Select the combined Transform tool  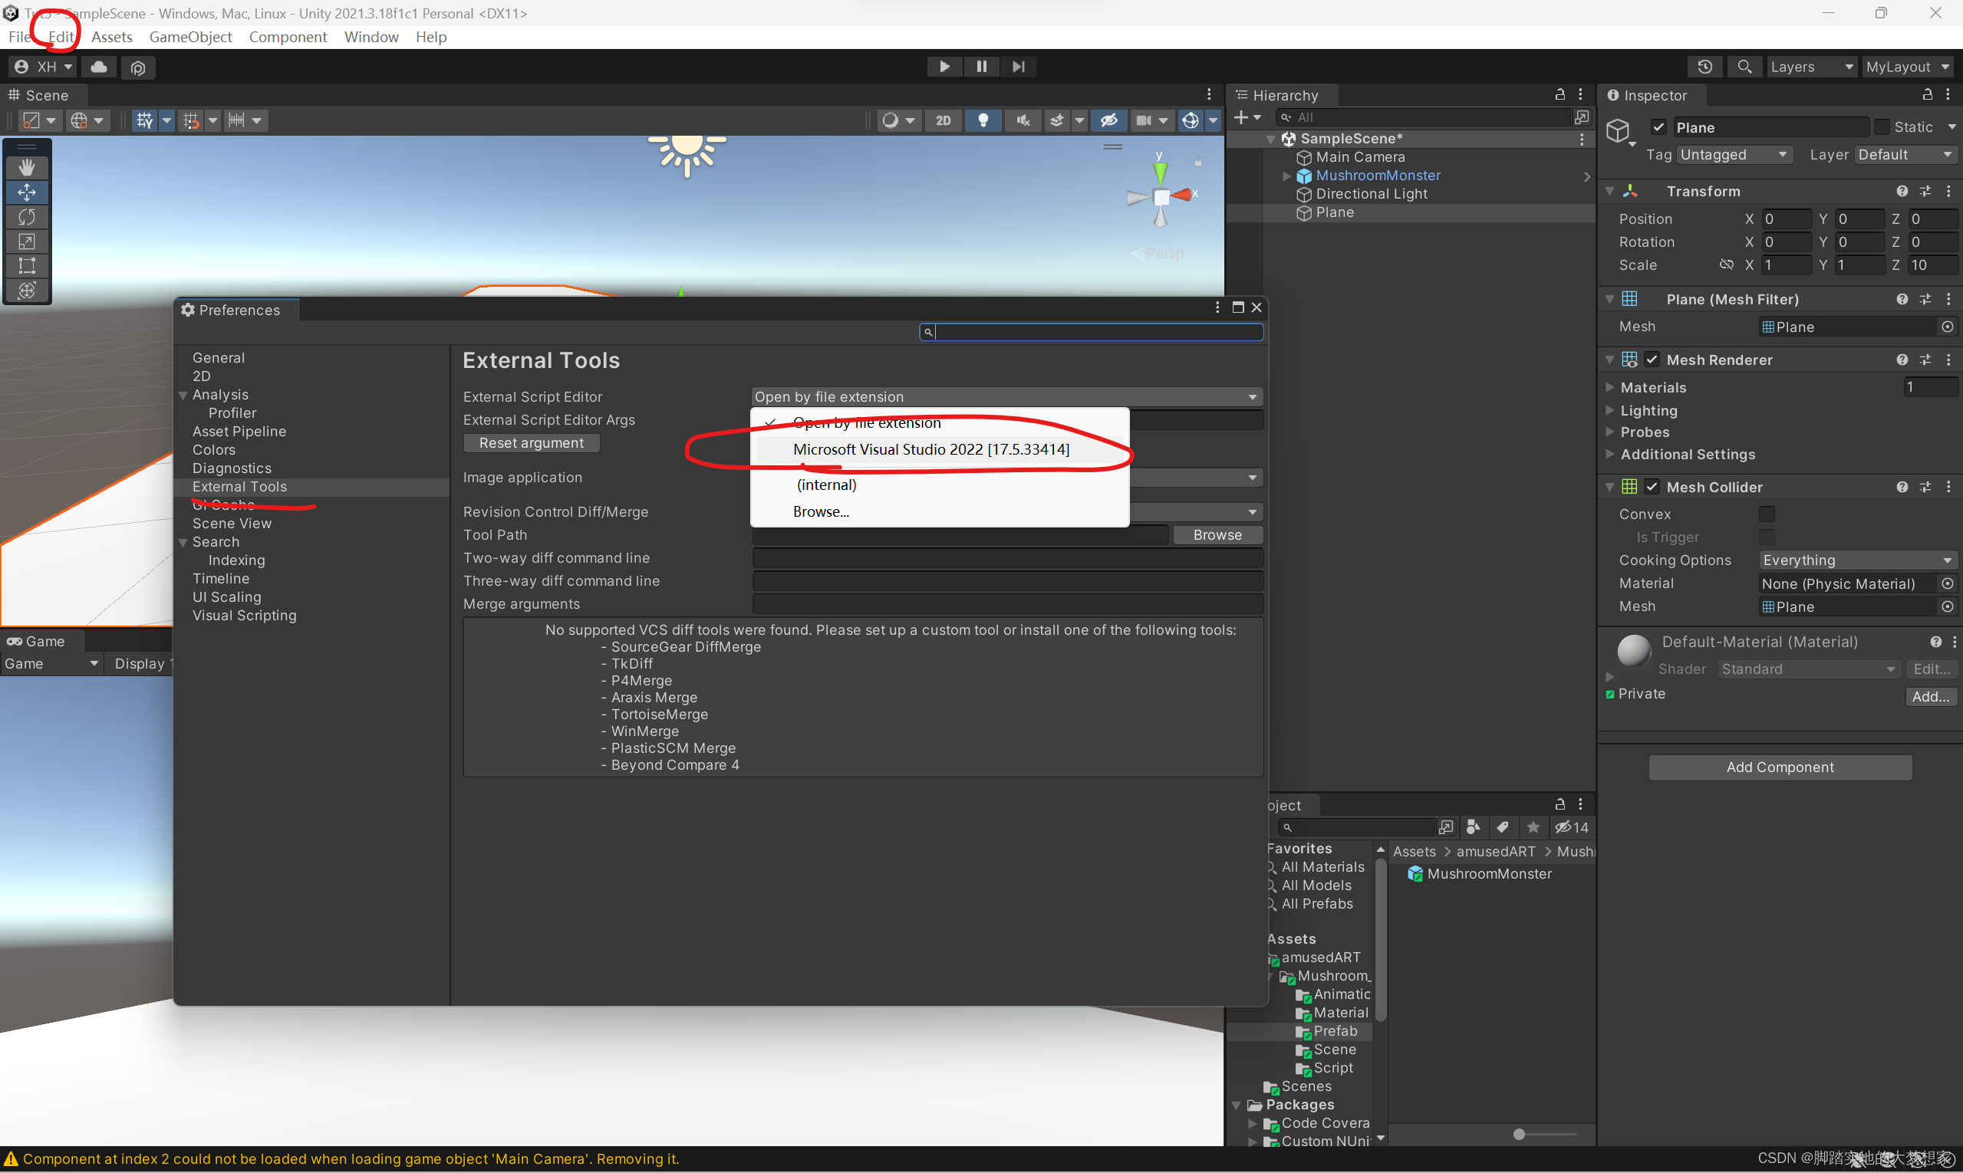27,290
